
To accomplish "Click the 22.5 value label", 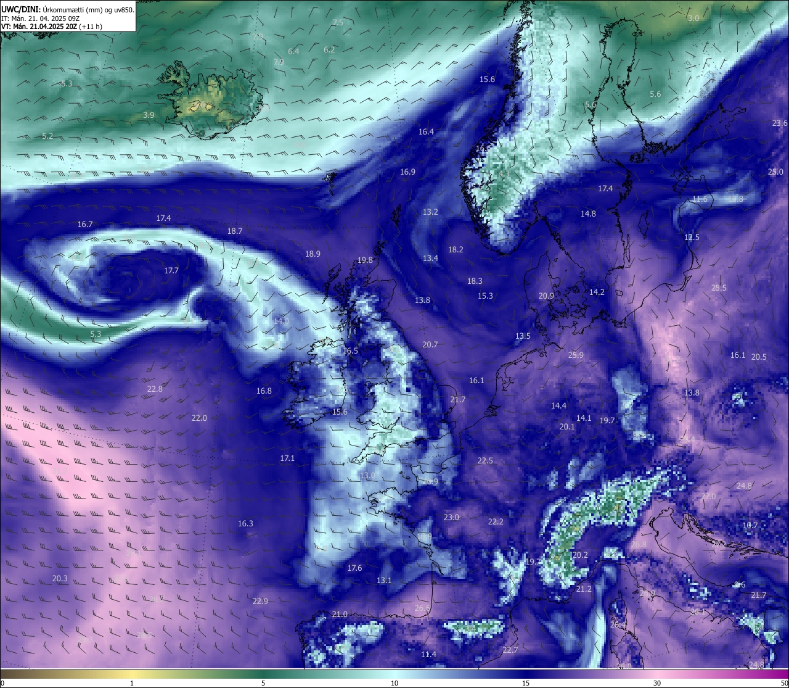I will [x=485, y=460].
